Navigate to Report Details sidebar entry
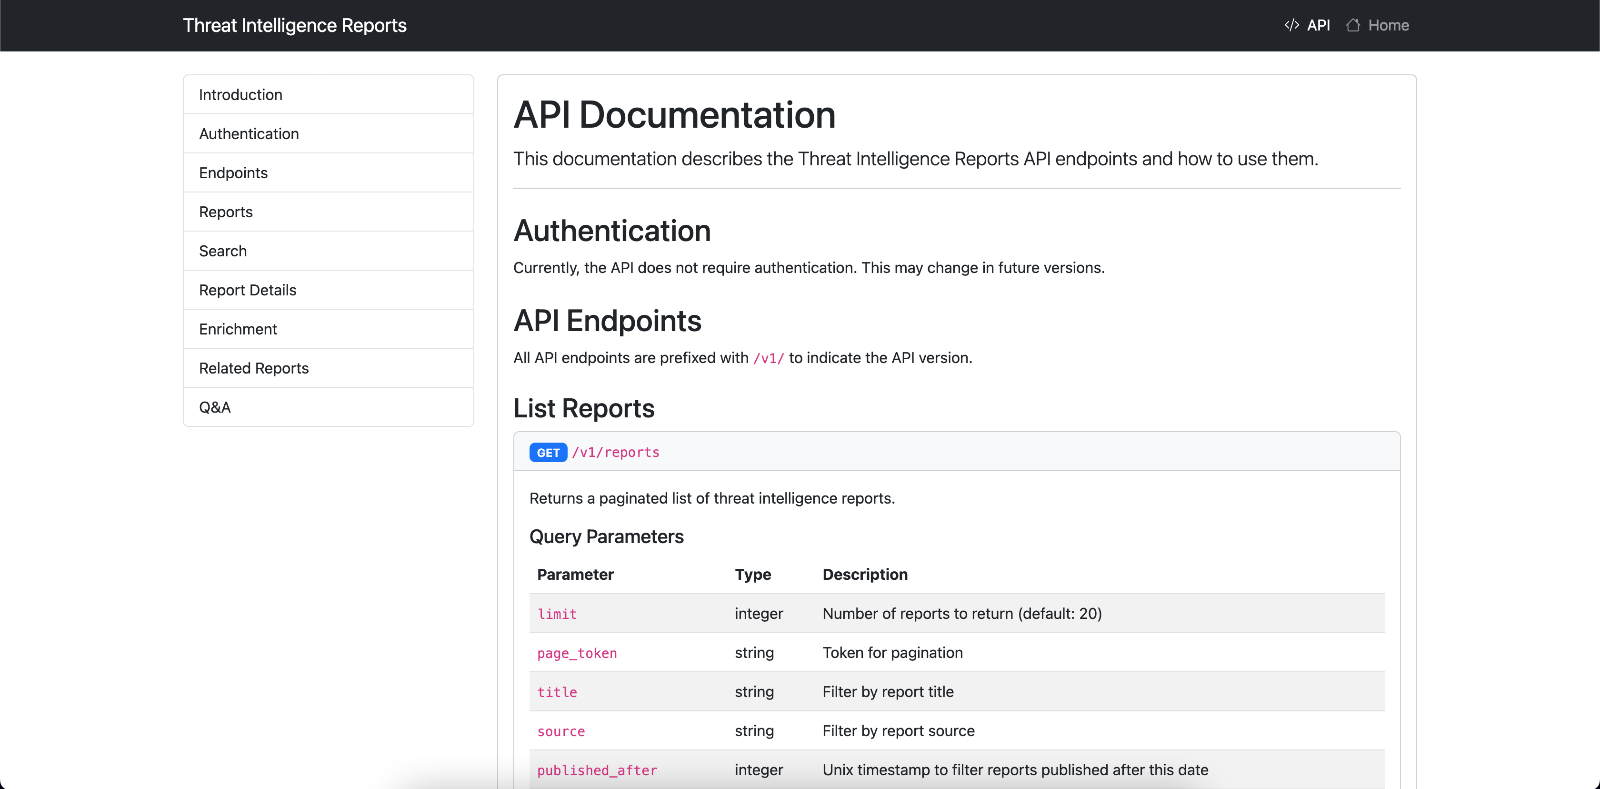 [x=247, y=290]
